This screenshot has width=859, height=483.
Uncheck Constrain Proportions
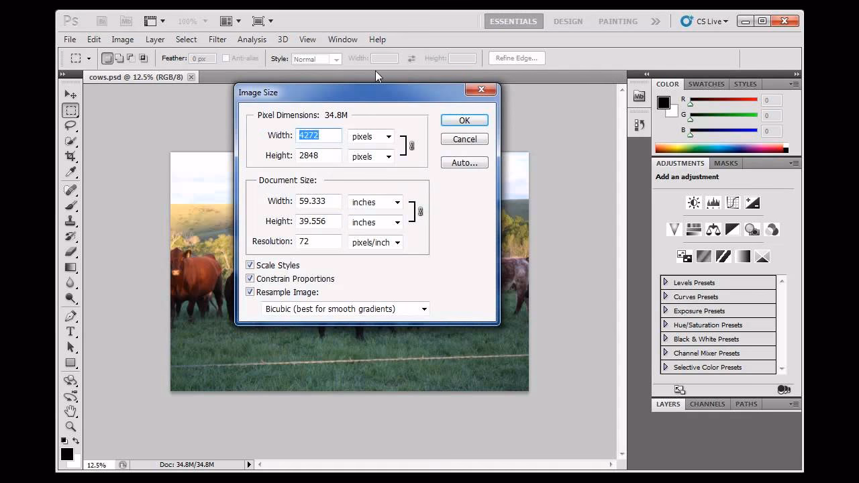coord(250,278)
